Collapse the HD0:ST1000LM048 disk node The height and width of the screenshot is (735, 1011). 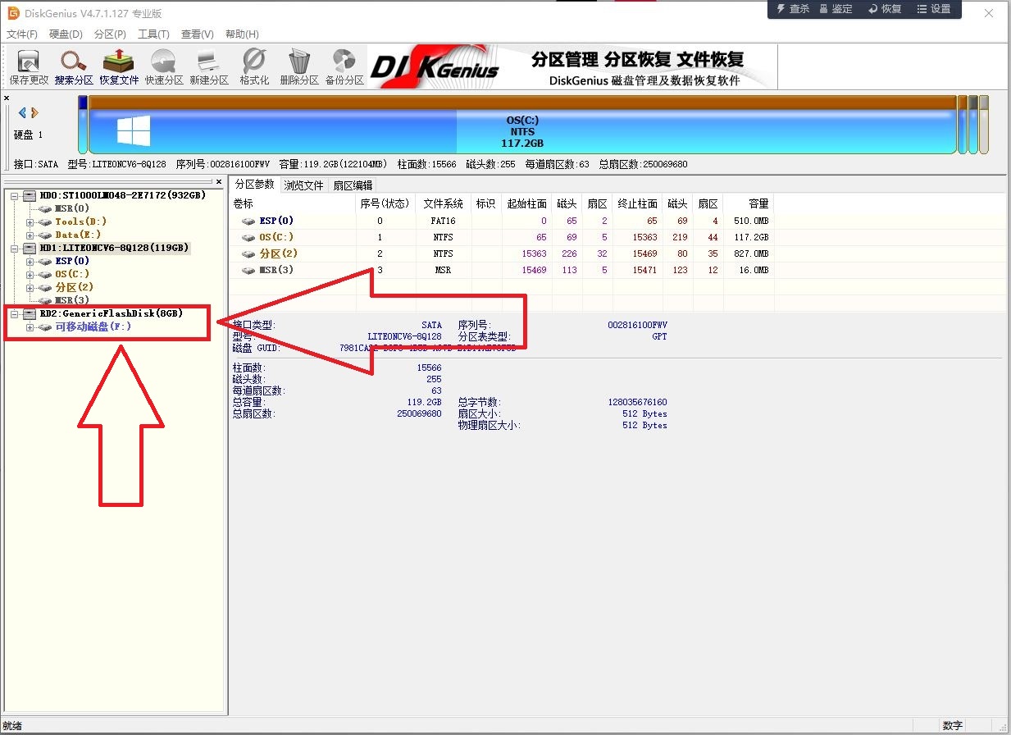click(15, 195)
